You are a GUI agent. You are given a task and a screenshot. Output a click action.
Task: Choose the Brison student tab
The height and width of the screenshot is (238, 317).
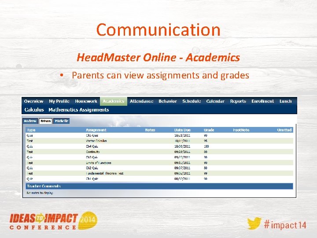pos(45,121)
